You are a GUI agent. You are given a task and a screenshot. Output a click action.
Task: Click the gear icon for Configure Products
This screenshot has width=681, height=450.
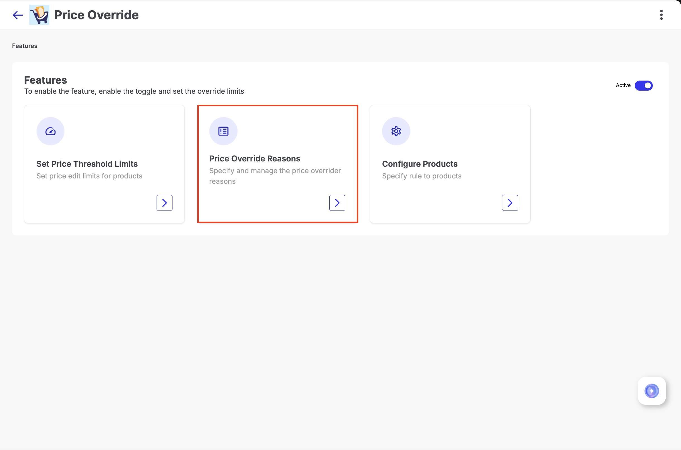(396, 131)
